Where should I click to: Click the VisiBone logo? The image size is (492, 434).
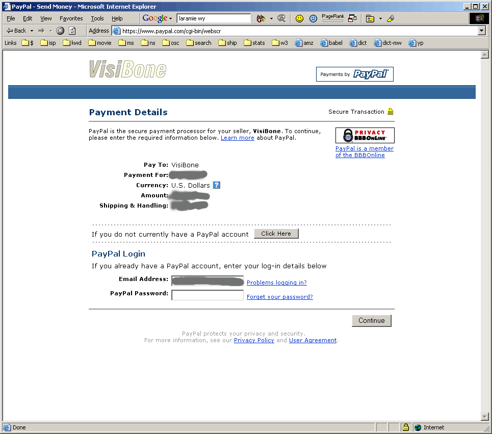click(x=127, y=69)
